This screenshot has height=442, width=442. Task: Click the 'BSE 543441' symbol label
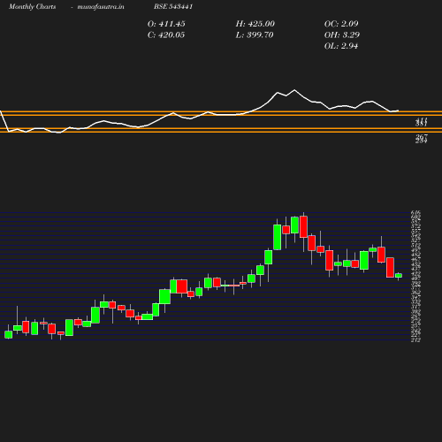click(x=173, y=6)
